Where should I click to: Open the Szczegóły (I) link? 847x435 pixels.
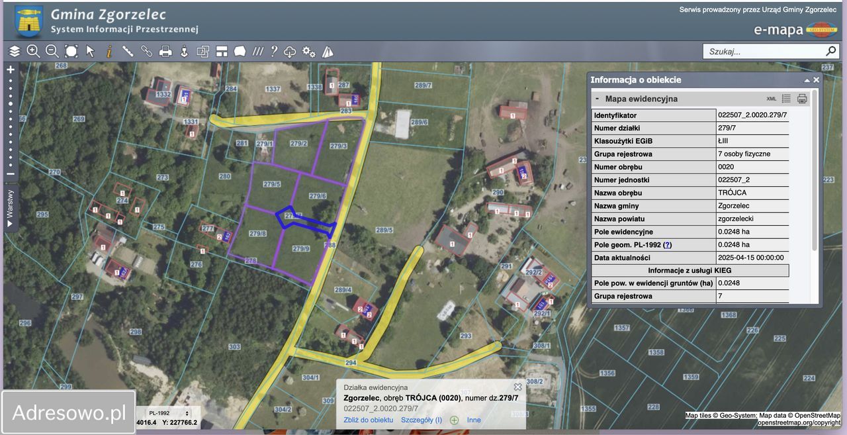[x=422, y=420]
